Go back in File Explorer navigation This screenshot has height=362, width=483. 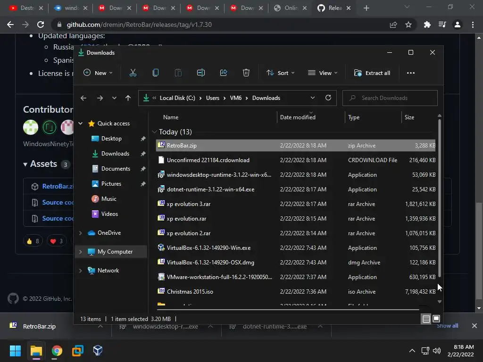coord(83,98)
